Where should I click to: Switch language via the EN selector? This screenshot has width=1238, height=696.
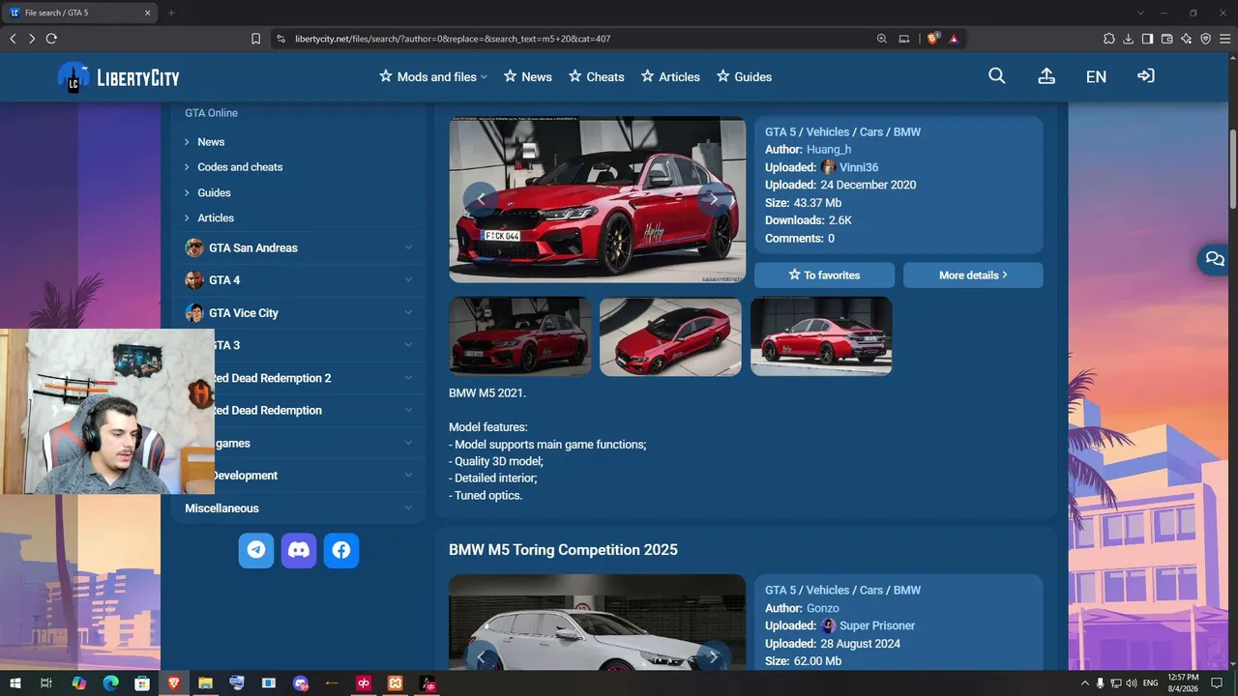point(1096,76)
